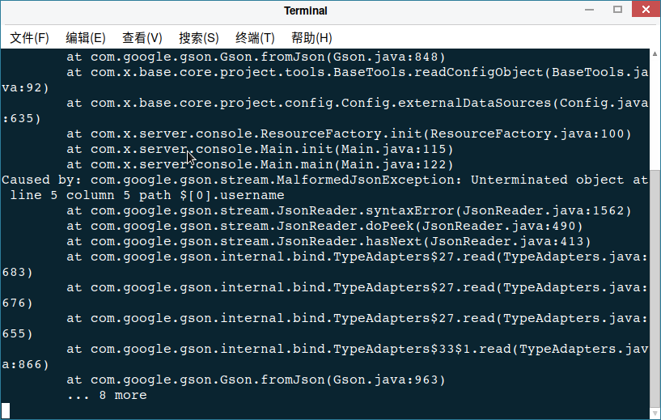Open the 查看(V) menu

point(142,38)
